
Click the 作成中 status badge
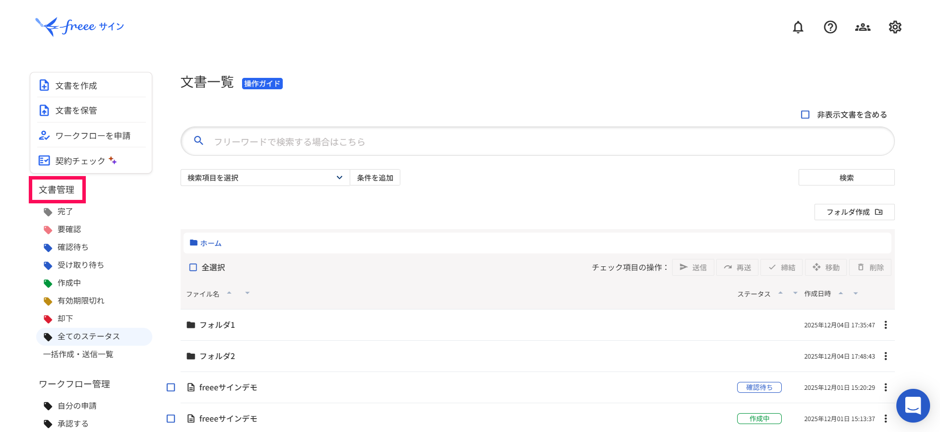[x=759, y=419]
